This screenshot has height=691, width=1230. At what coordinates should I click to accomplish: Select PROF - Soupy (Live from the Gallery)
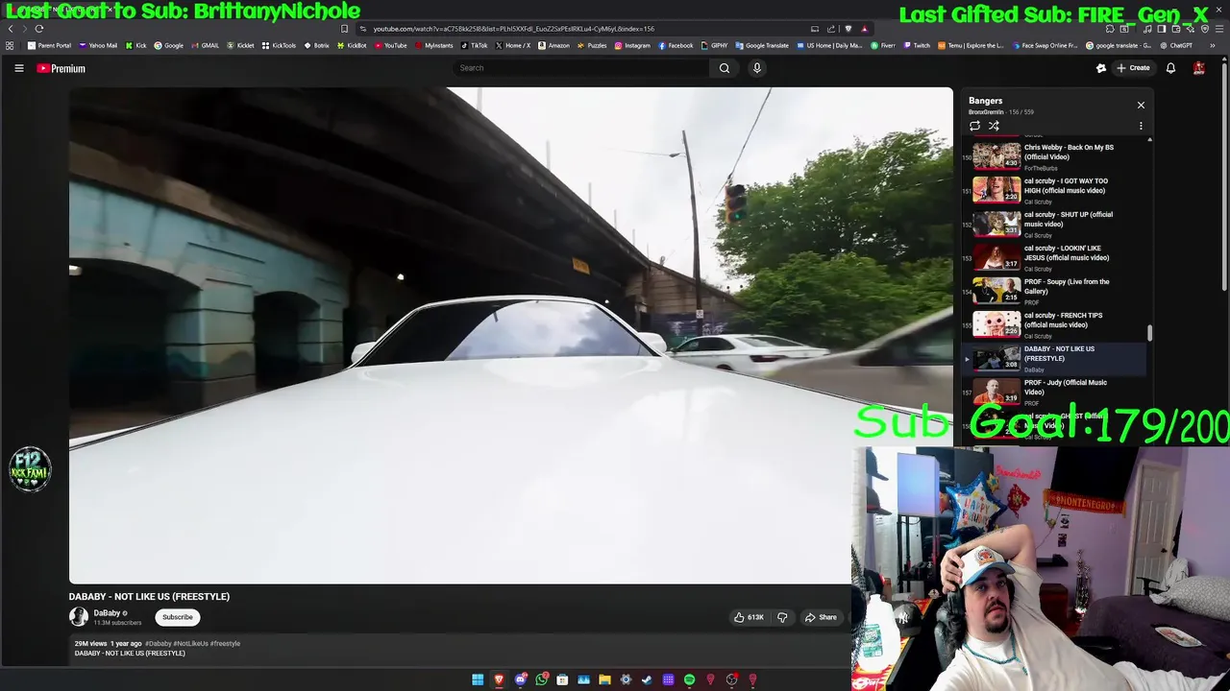pyautogui.click(x=1054, y=291)
